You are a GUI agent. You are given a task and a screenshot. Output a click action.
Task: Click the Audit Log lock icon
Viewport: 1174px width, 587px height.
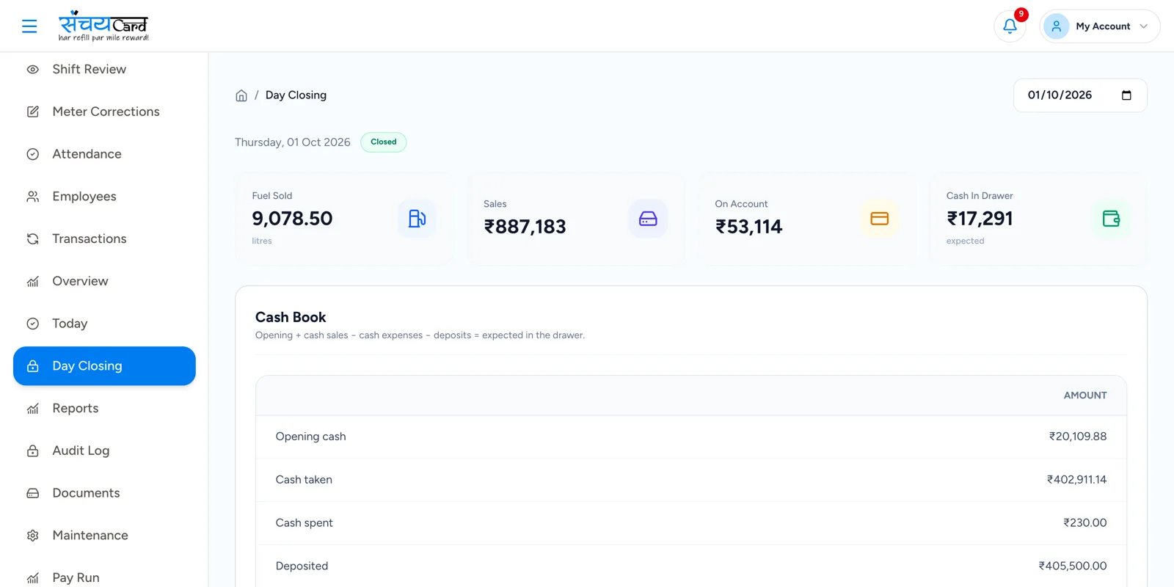[x=33, y=451]
